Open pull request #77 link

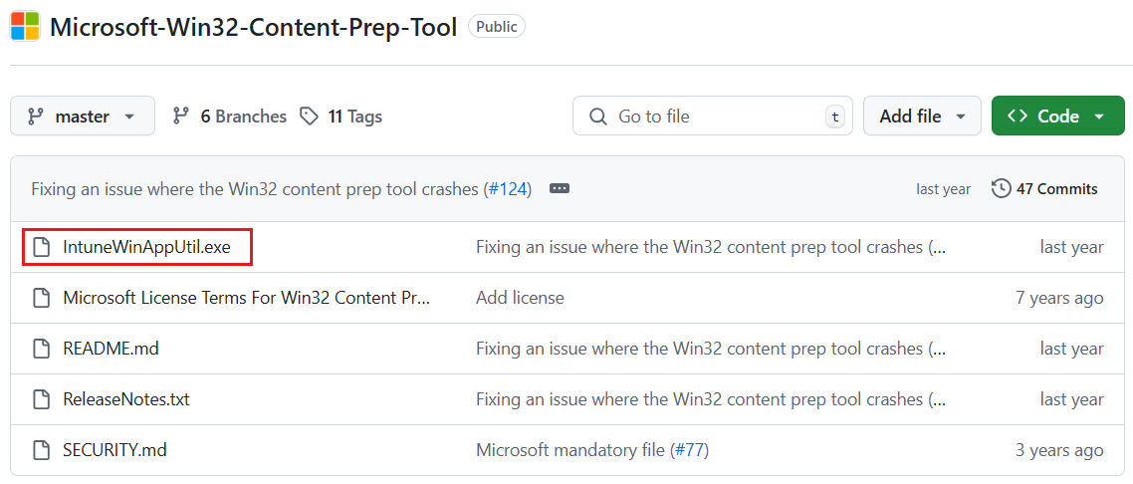689,450
